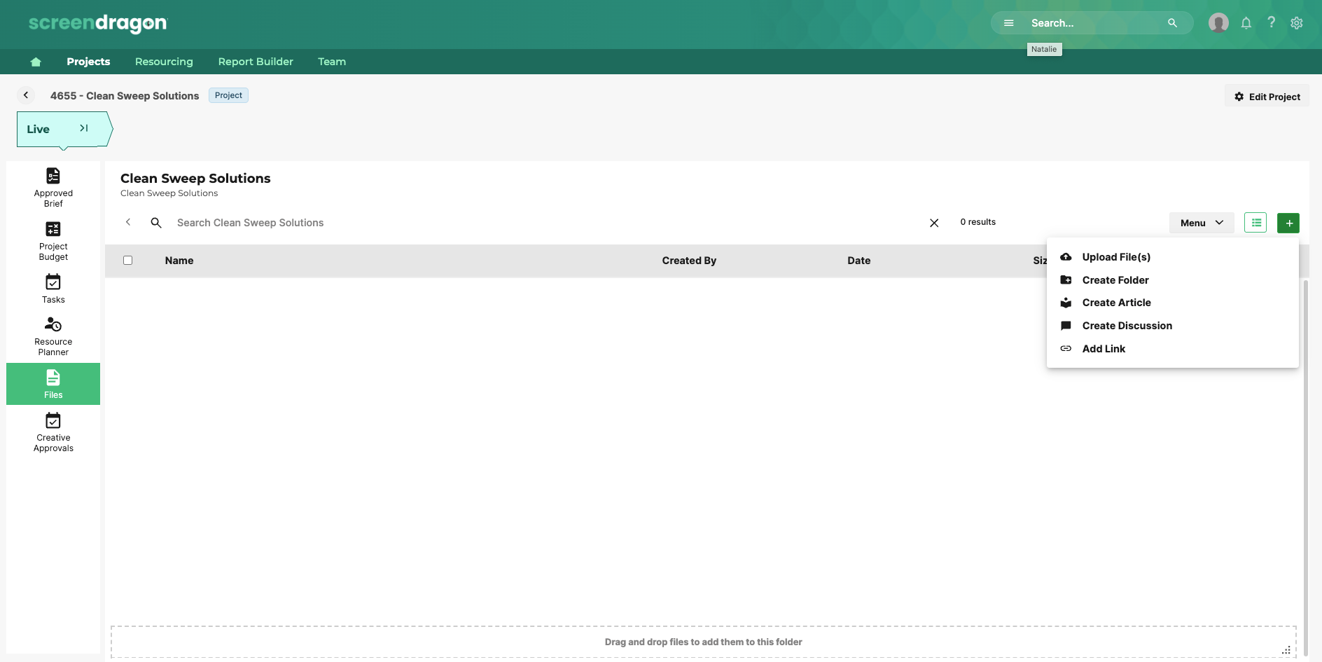
Task: Open the hamburger menu in global search
Action: pos(1009,23)
